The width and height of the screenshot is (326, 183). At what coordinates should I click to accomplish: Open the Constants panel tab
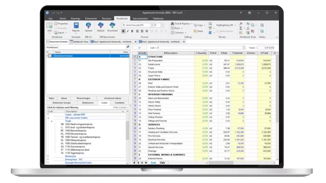119,103
